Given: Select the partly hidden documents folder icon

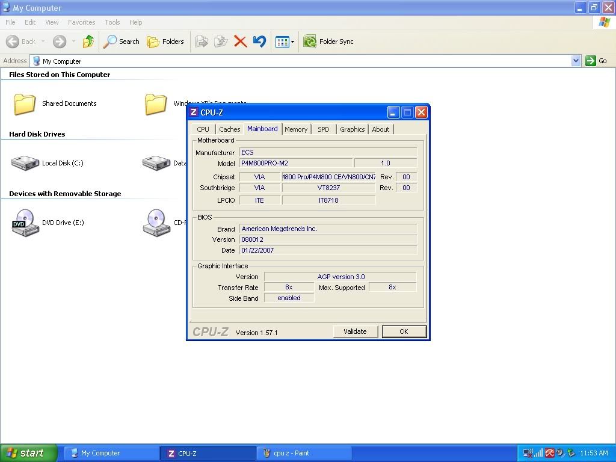Looking at the screenshot, I should pyautogui.click(x=156, y=103).
